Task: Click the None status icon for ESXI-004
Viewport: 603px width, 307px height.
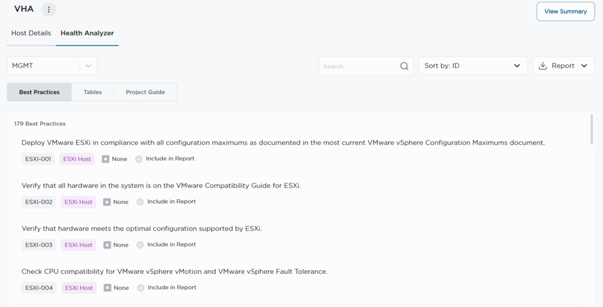Action: (107, 288)
